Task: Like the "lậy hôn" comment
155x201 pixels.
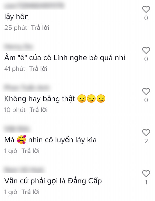Action: pos(146,9)
